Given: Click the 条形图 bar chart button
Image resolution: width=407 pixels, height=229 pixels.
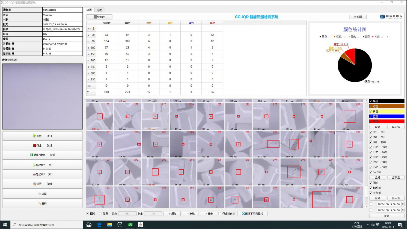Looking at the screenshot, I should [358, 17].
